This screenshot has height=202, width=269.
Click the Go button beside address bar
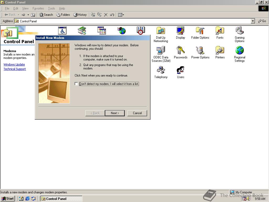(262, 21)
